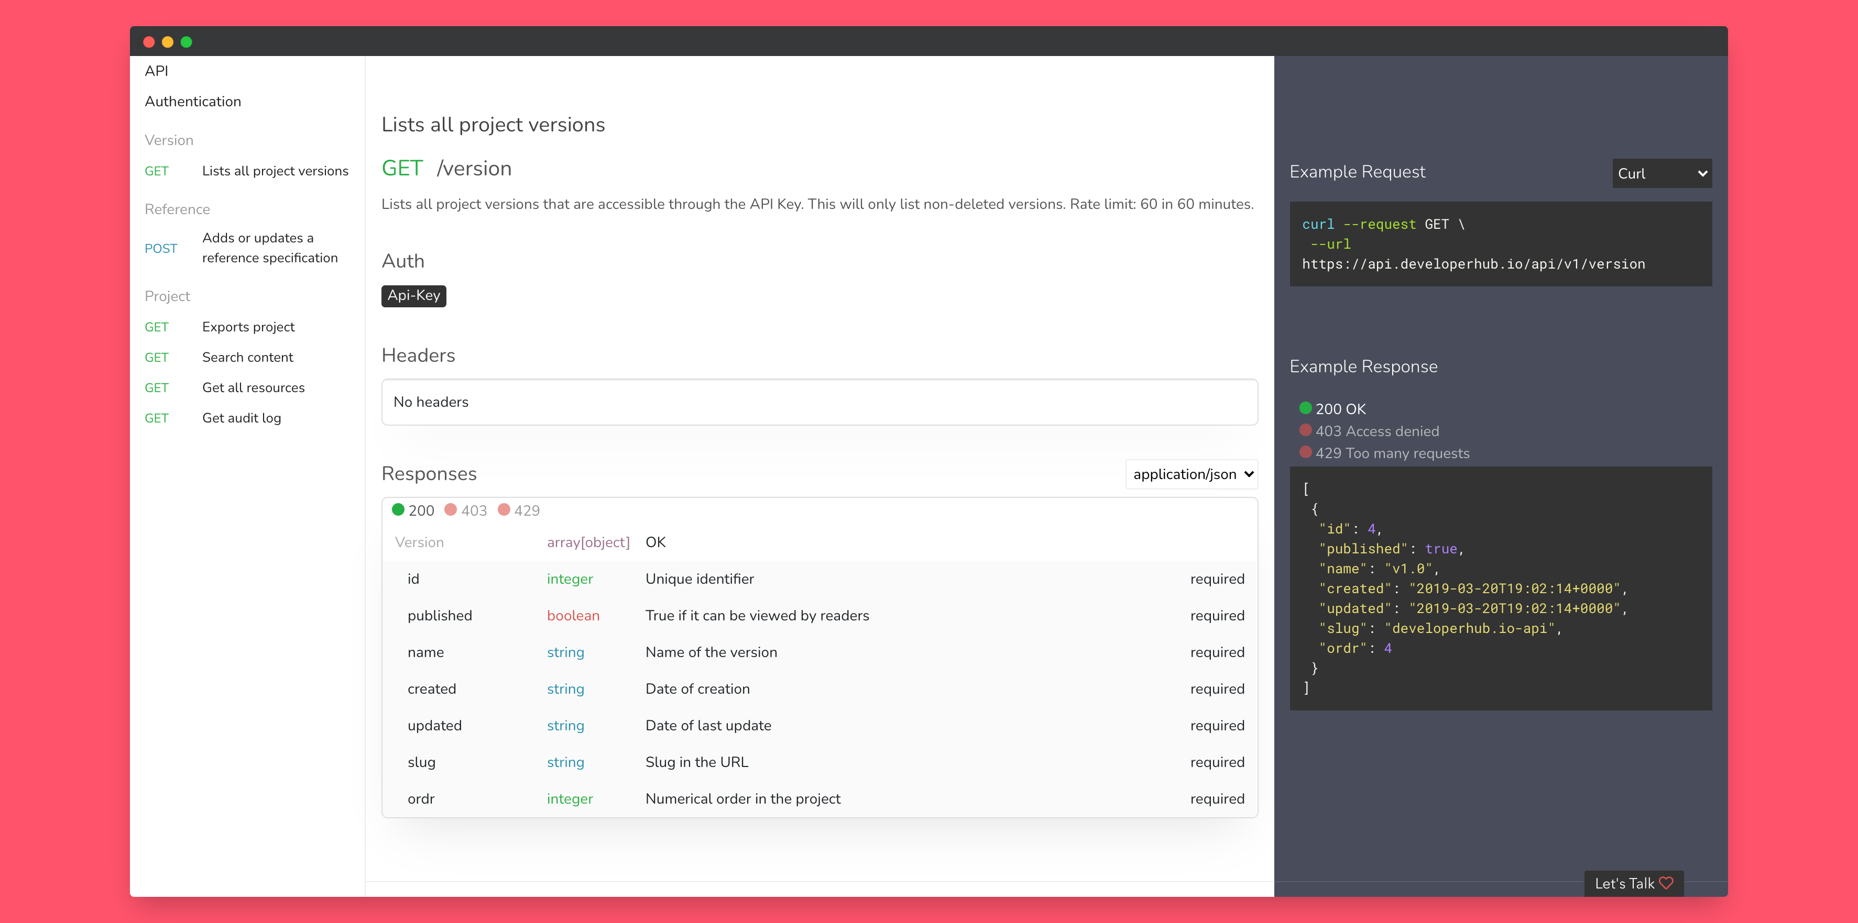Open Adds or updates a reference specification
This screenshot has height=923, width=1858.
coord(270,248)
